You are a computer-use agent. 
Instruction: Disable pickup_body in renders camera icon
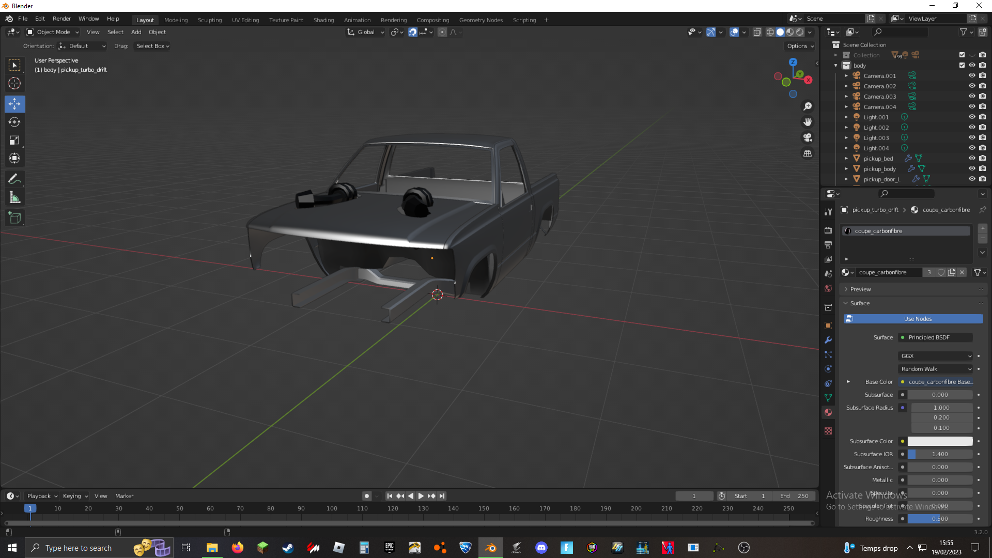[982, 168]
